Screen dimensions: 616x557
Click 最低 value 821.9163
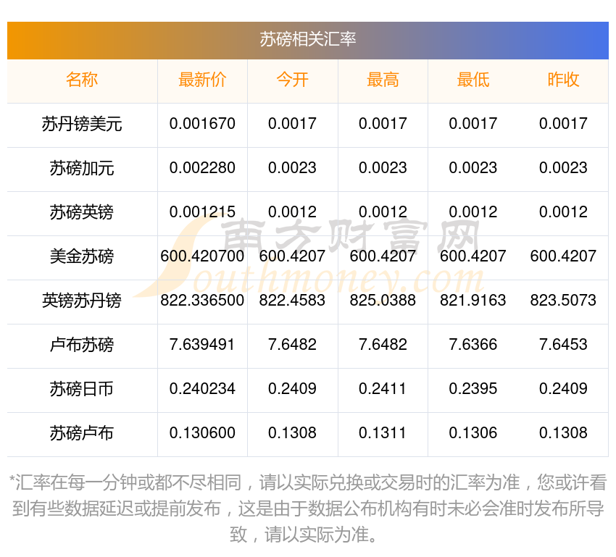click(473, 301)
